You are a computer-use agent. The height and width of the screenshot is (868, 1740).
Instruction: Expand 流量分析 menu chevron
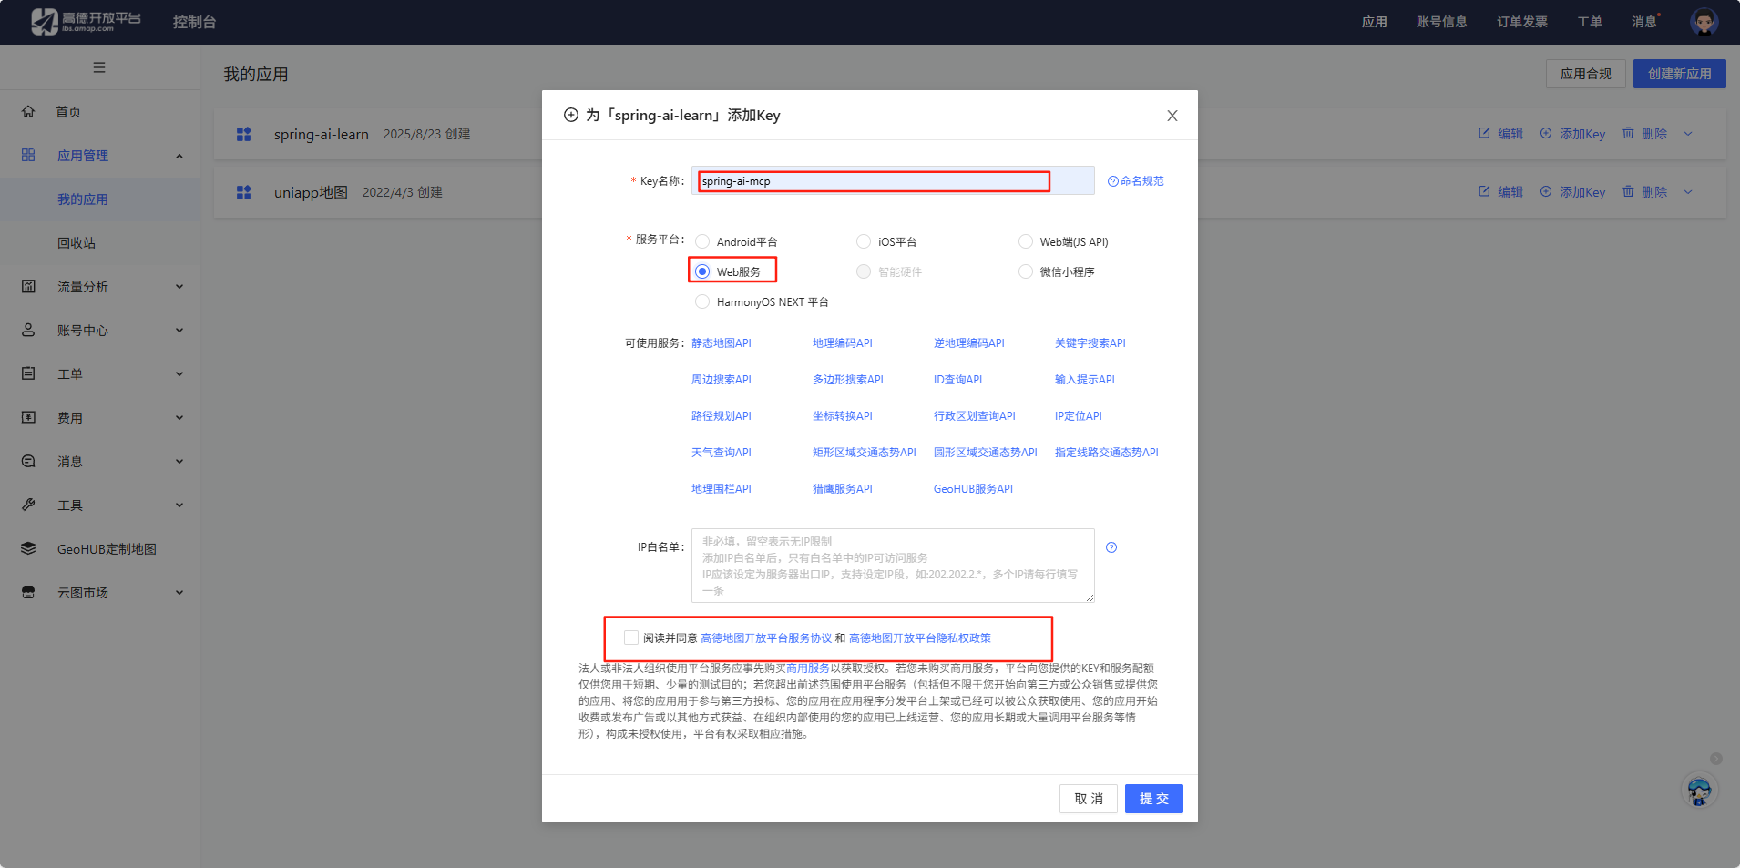(x=179, y=287)
